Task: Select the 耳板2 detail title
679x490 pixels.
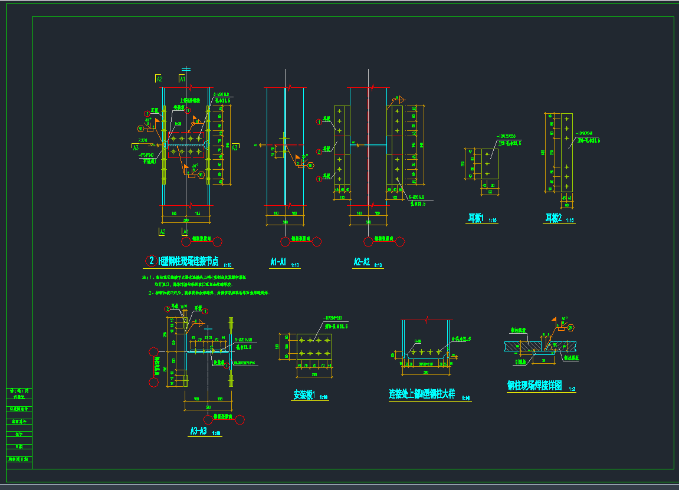Action: click(x=553, y=218)
